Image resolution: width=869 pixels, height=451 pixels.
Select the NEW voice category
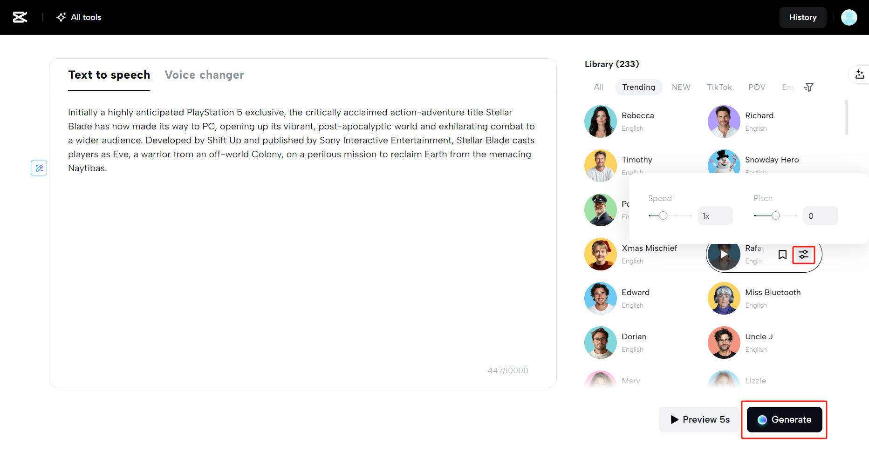pyautogui.click(x=681, y=87)
